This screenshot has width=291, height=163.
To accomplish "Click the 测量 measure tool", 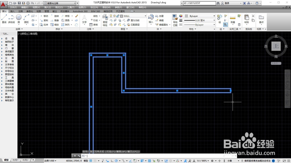I will tap(233, 19).
